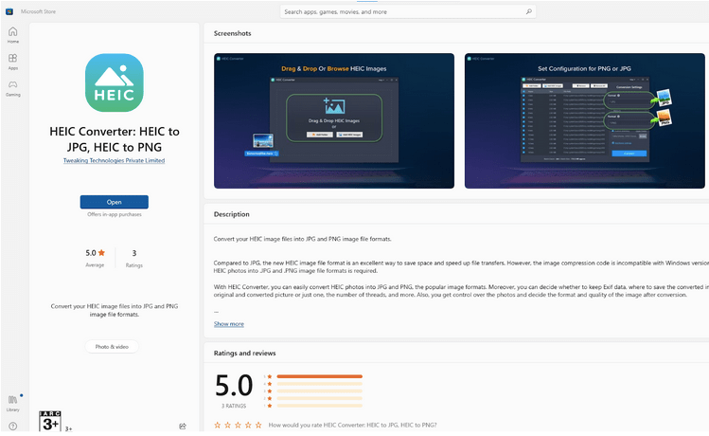Click the Screenshots section heading

[x=233, y=33]
